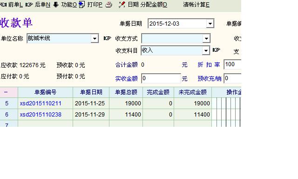Click the 预付款 0 元 text

coord(71,76)
